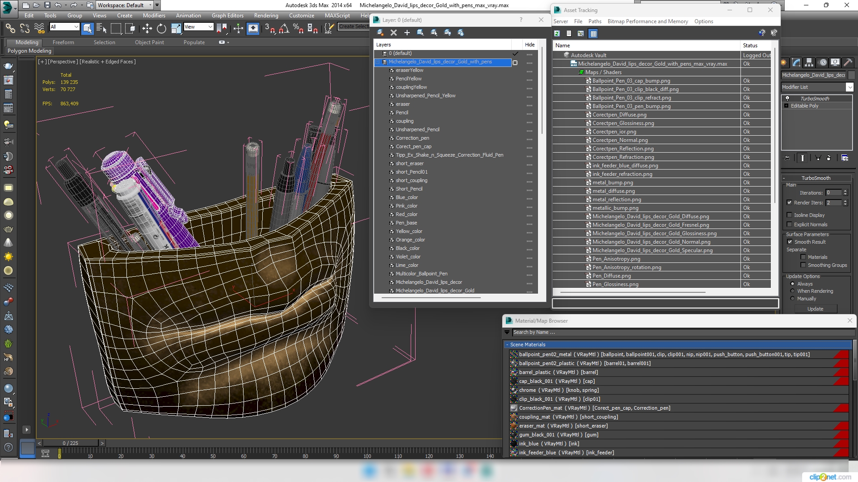Open the Utilities hammer panel tab
Screen dimensions: 858x482
pos(848,62)
